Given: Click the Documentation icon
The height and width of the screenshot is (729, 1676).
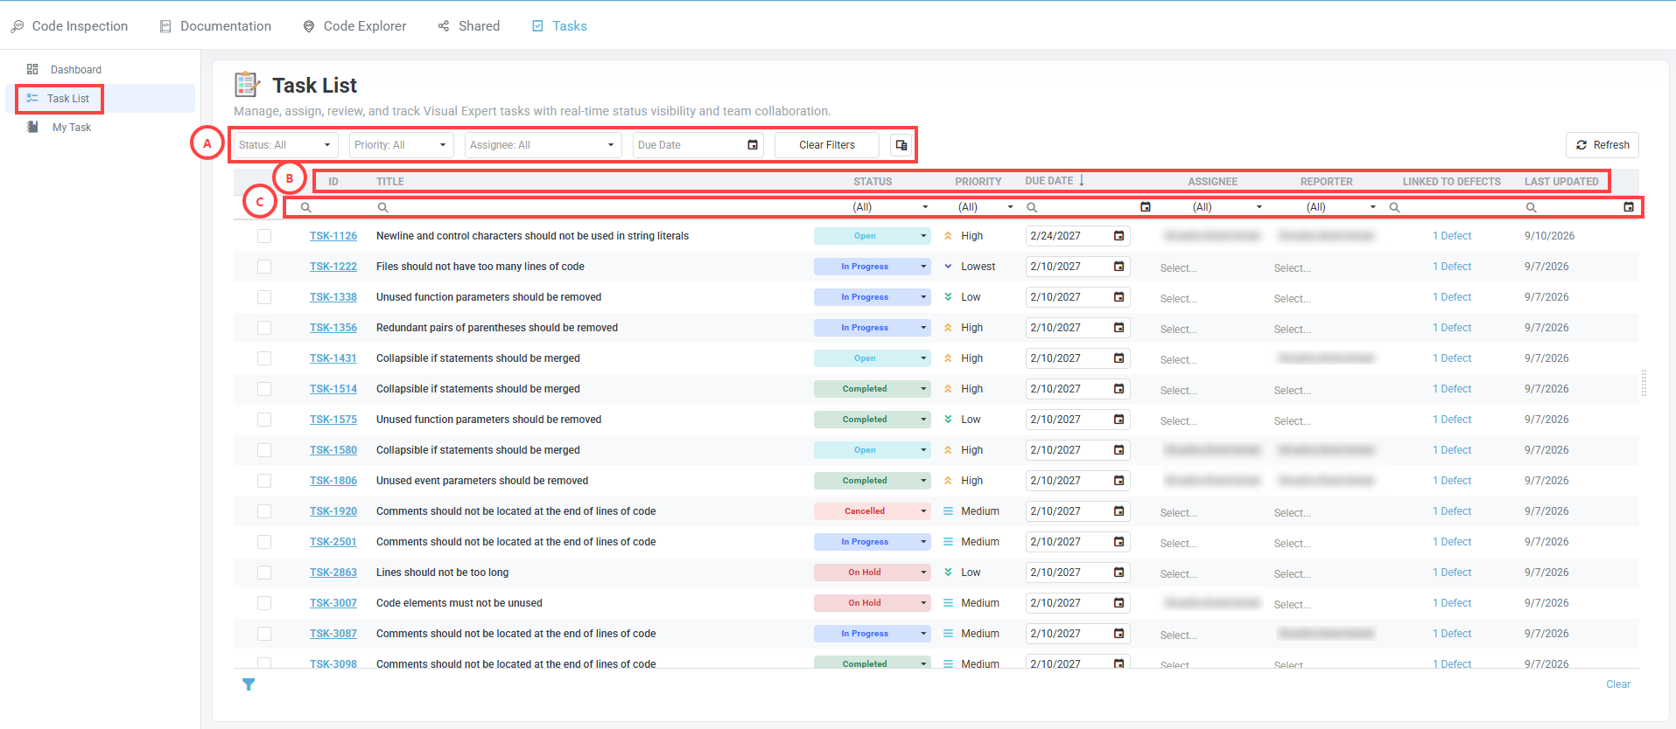Looking at the screenshot, I should 165,26.
